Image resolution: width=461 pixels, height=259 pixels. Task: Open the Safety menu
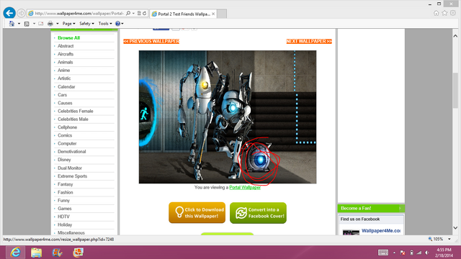click(86, 24)
